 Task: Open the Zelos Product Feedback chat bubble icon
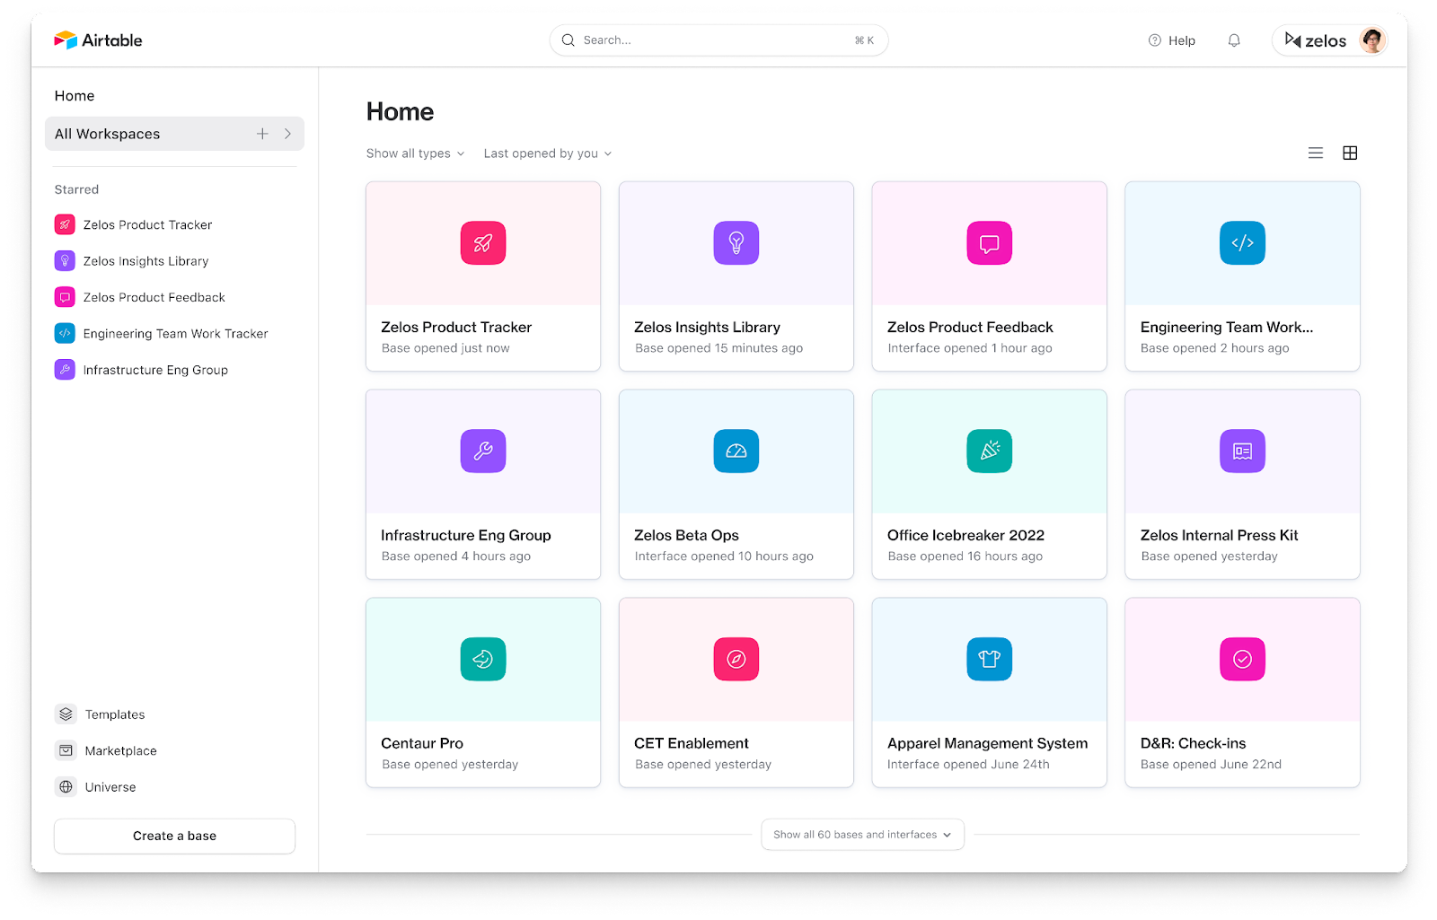click(989, 242)
